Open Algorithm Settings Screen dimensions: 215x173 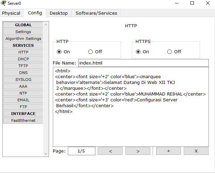(x=23, y=39)
